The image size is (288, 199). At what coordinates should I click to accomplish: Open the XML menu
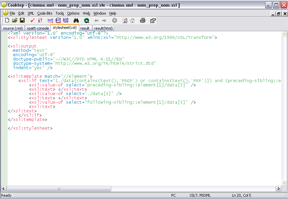pyautogui.click(x=31, y=13)
